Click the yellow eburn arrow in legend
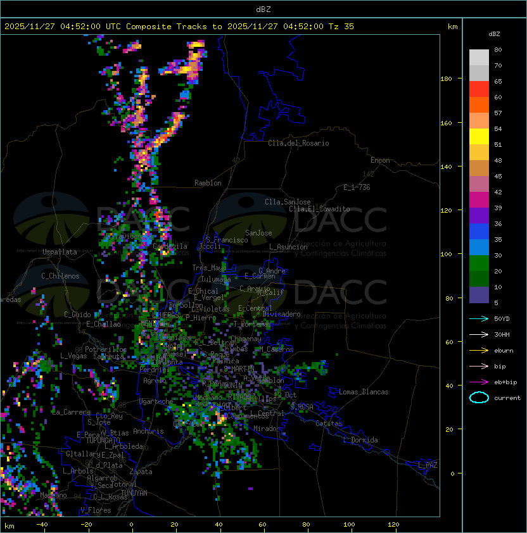This screenshot has height=533, width=527. [479, 351]
